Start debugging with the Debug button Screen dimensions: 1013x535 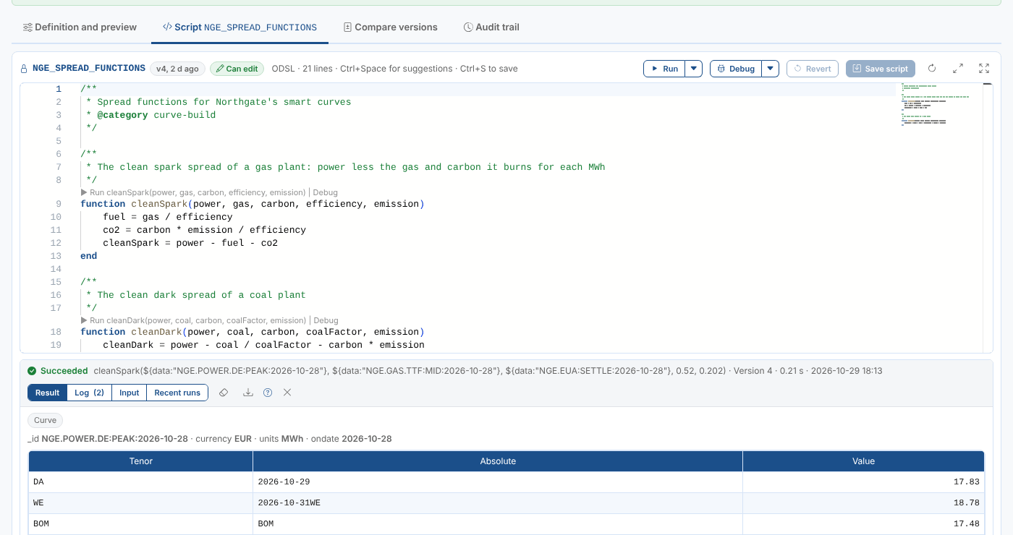pos(737,69)
